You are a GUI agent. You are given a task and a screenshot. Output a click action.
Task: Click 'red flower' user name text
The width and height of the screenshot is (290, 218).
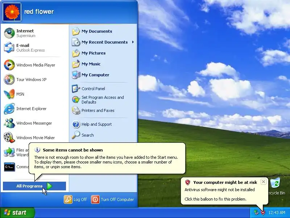point(39,12)
